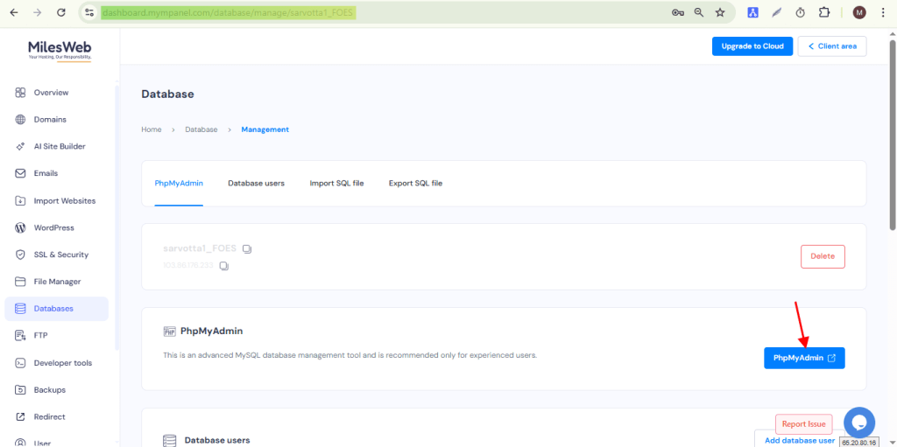Click the Import Websites icon
The width and height of the screenshot is (897, 447).
click(21, 200)
